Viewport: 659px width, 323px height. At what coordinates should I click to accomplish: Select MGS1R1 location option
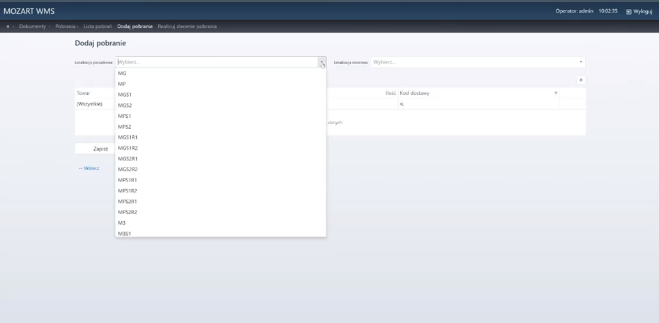tap(128, 137)
